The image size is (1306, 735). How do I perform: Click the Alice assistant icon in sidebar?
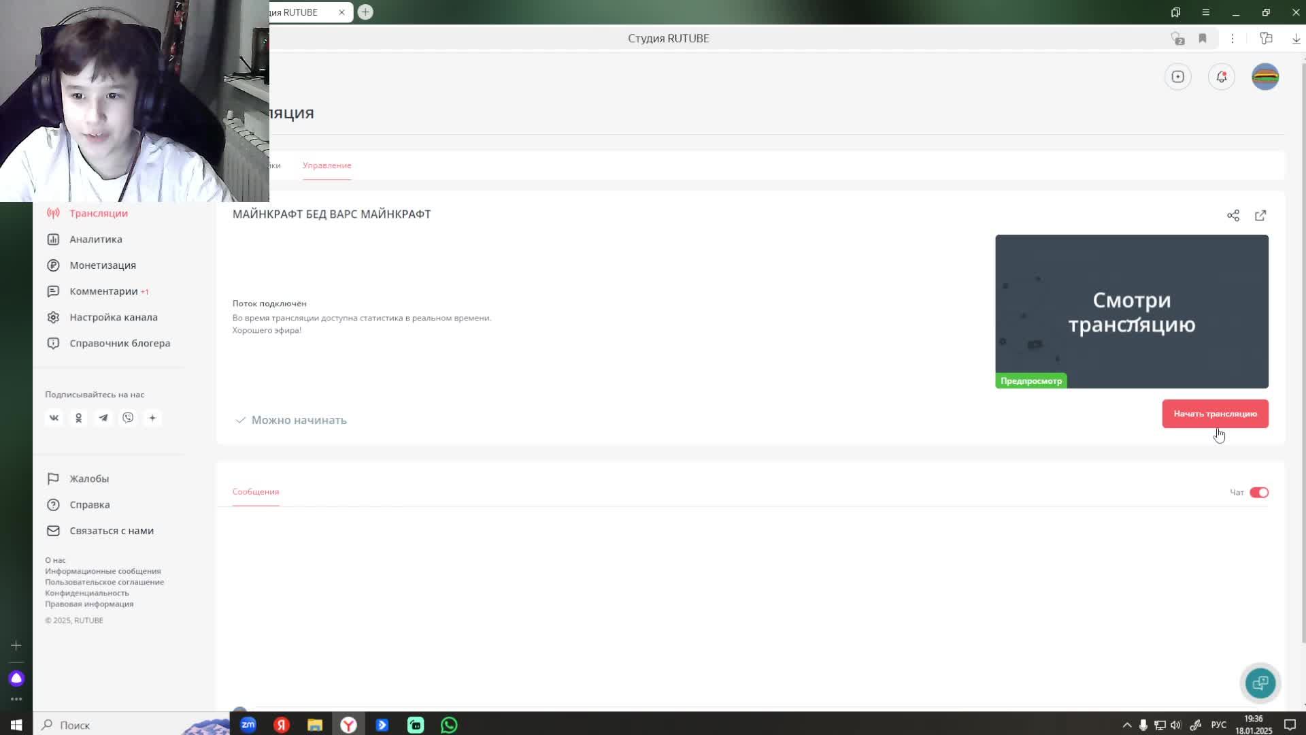[x=16, y=679]
